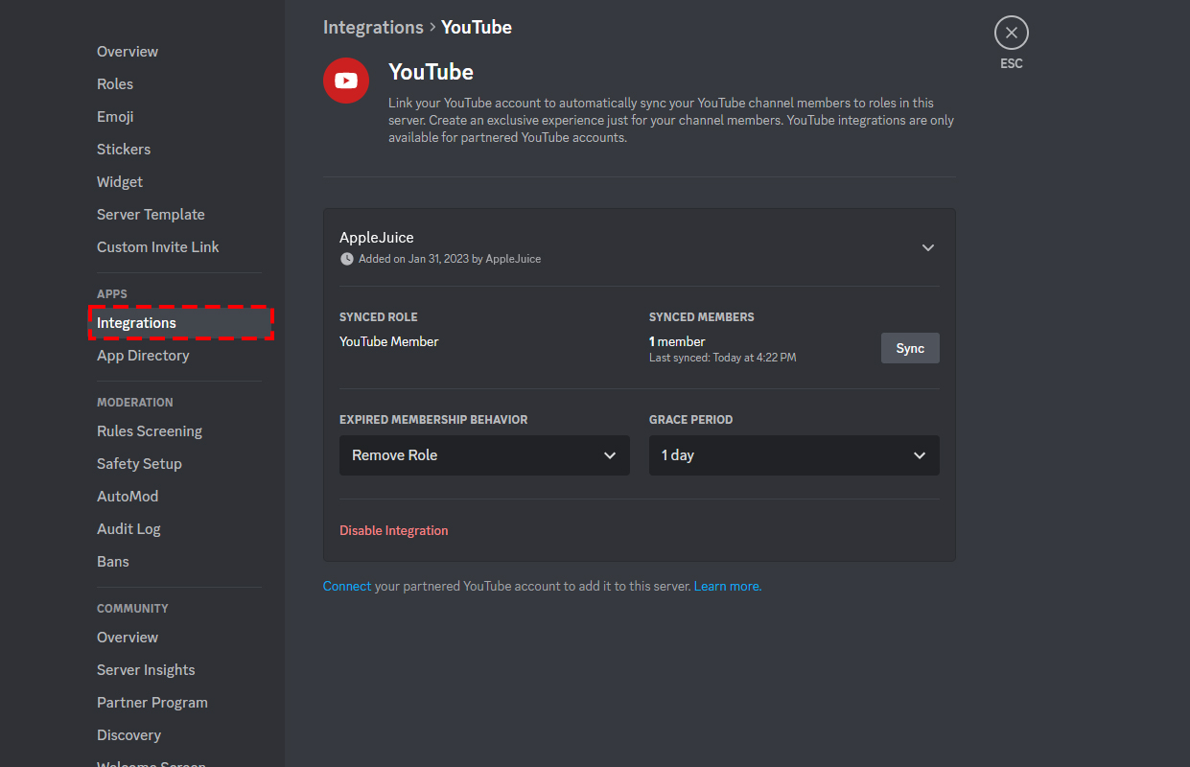This screenshot has height=767, width=1190.
Task: Go back via Integrations breadcrumb
Action: 373,27
